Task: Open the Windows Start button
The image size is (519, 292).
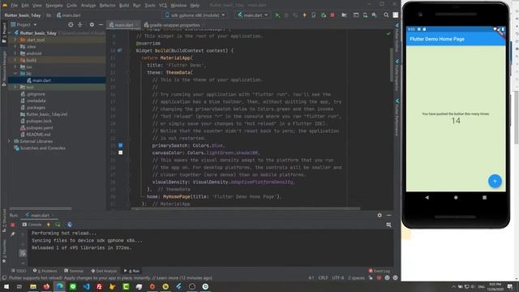Action: pyautogui.click(x=6, y=286)
